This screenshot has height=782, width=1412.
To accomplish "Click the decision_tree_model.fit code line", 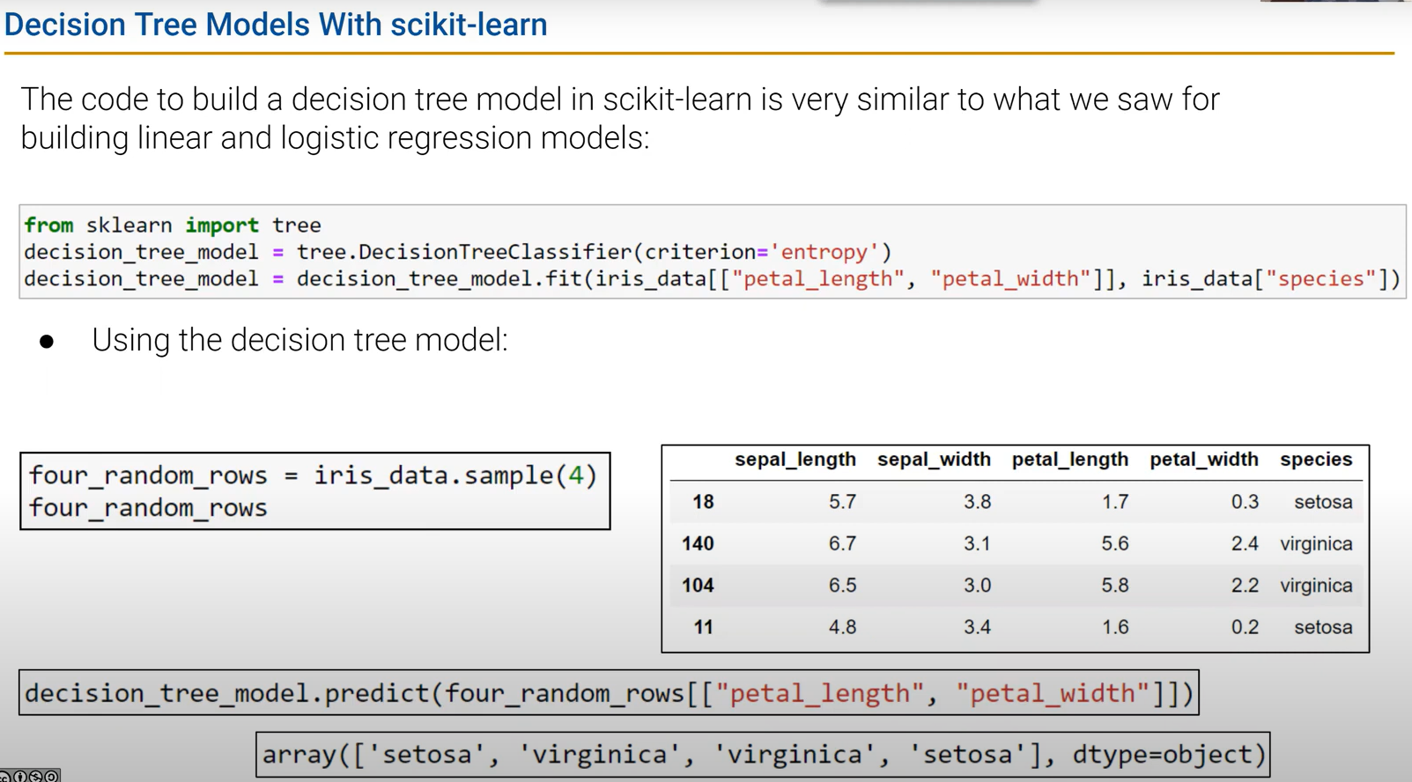I will coord(712,279).
